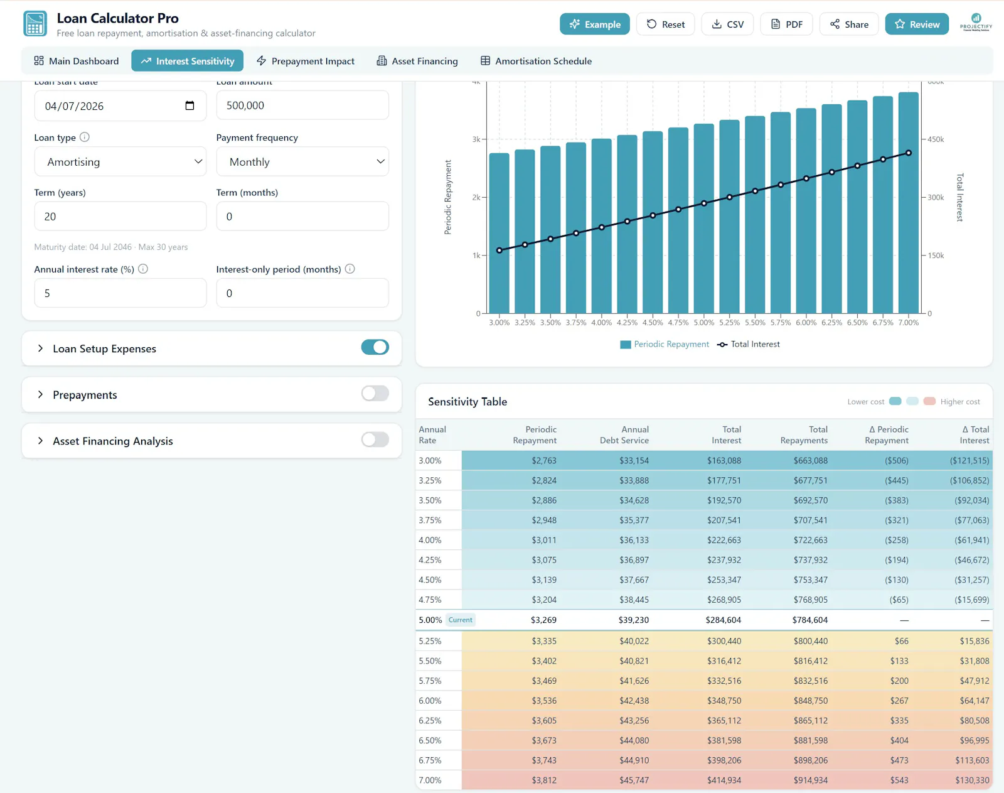This screenshot has height=793, width=1004.
Task: Click the Annual interest rate field
Action: 120,293
